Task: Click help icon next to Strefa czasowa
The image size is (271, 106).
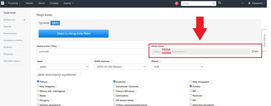Action: [x=112, y=61]
